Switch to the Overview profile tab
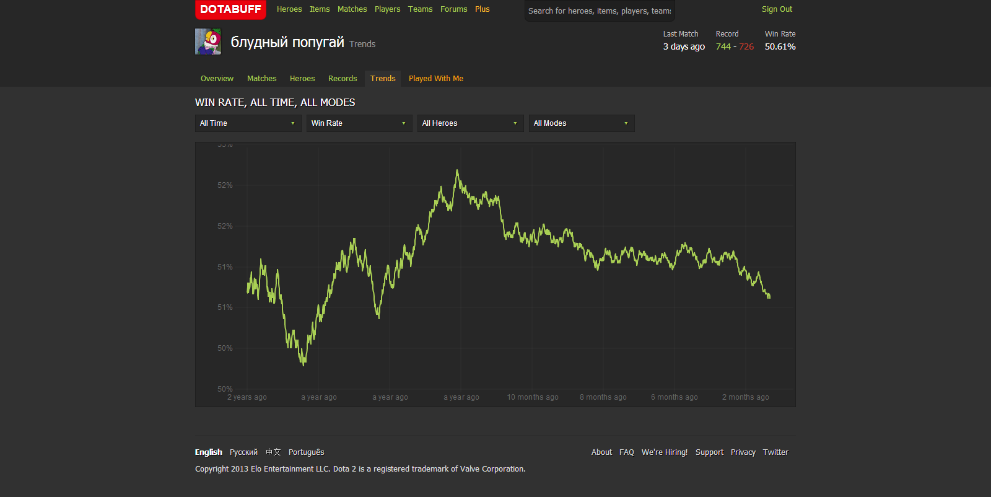 click(x=217, y=79)
